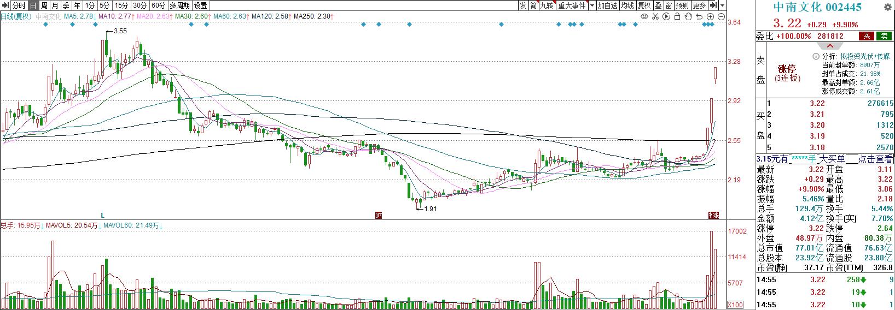Open the 预测 forecast tool
Screen dimensions: 895x310
point(682,5)
